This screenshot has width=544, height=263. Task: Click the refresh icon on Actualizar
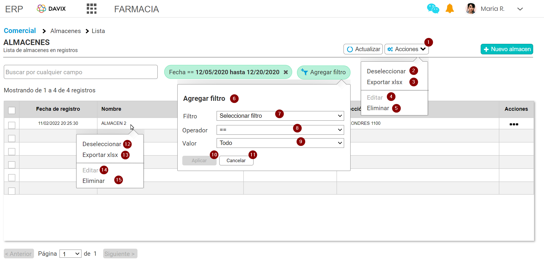tap(350, 49)
